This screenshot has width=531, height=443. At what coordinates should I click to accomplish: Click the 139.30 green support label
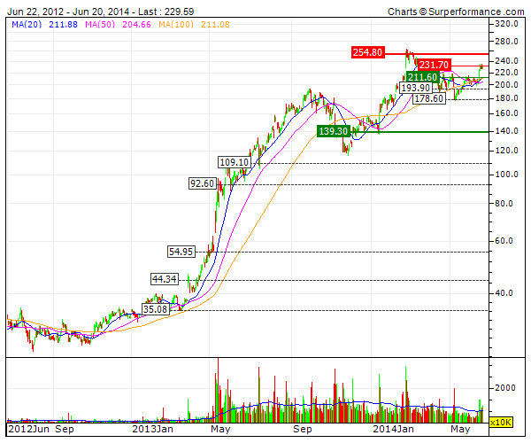(334, 131)
